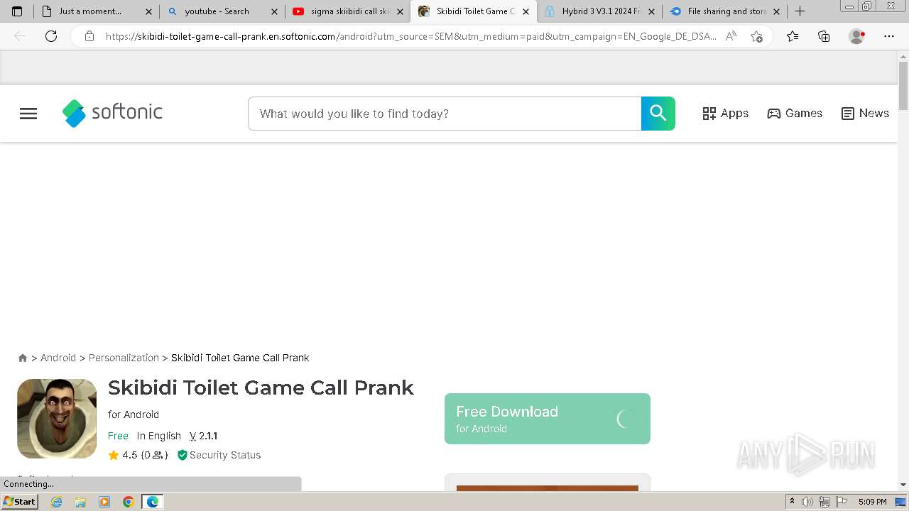Open the Collections icon

click(x=824, y=36)
